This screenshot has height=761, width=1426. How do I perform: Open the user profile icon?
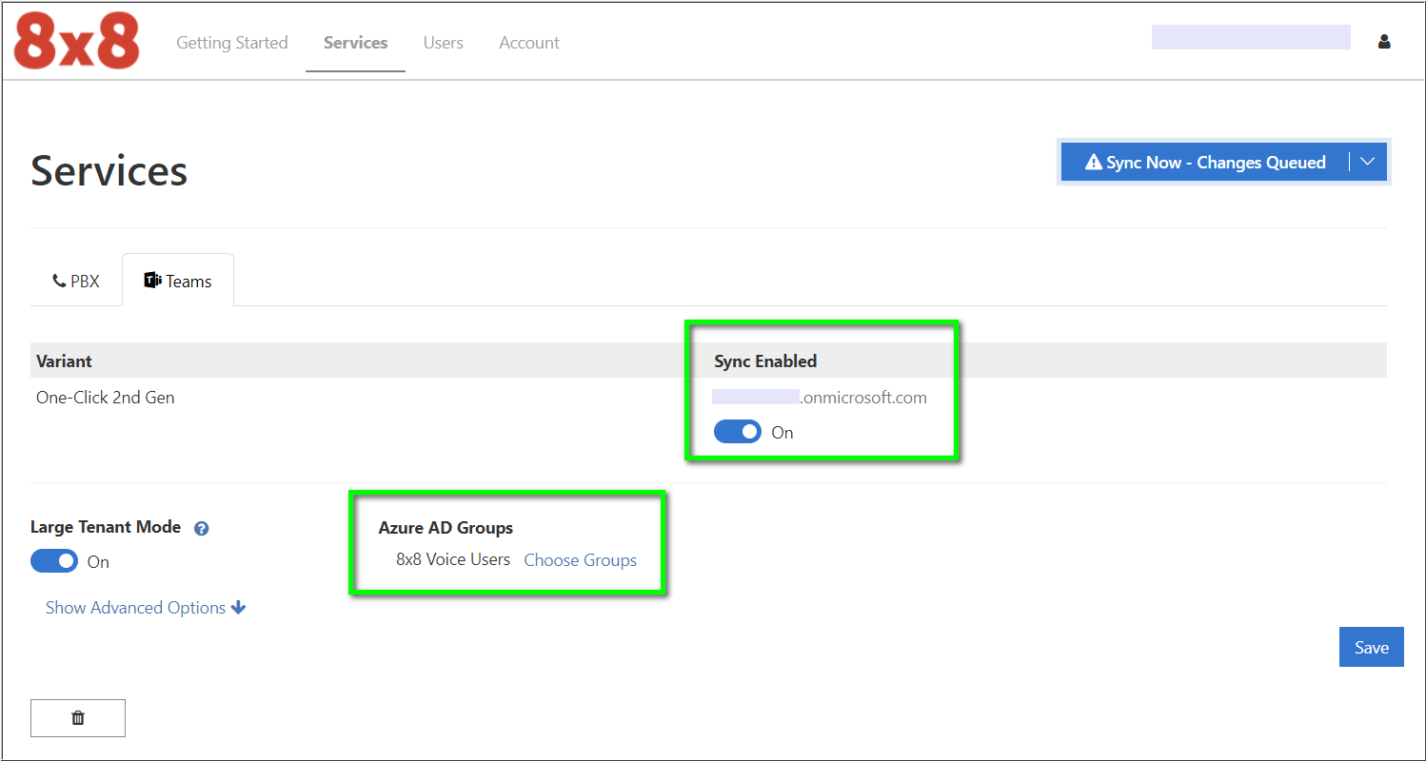click(x=1383, y=41)
